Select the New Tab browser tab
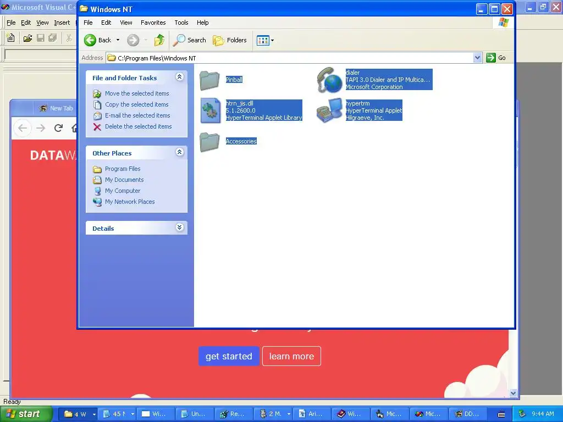This screenshot has height=422, width=563. tap(56, 108)
